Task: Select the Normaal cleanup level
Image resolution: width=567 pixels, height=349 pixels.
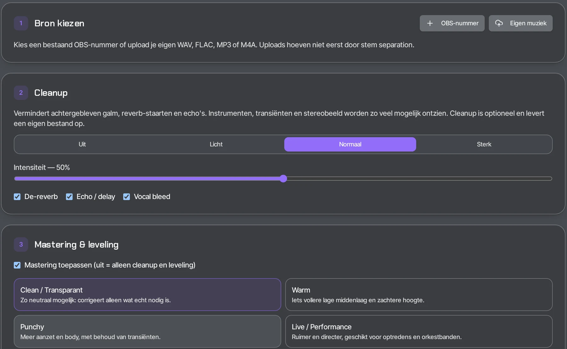Action: click(350, 144)
